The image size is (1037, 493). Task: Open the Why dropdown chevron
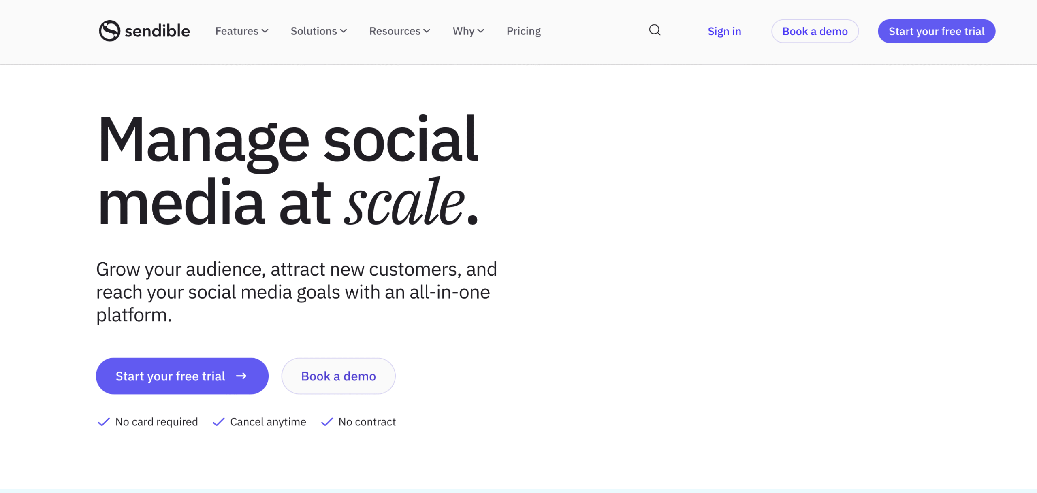click(x=481, y=31)
